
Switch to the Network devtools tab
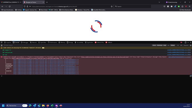[x=33, y=43]
